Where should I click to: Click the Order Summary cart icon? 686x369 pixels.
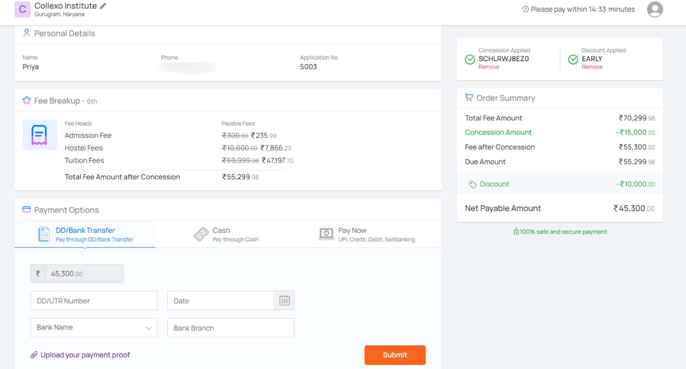(469, 98)
